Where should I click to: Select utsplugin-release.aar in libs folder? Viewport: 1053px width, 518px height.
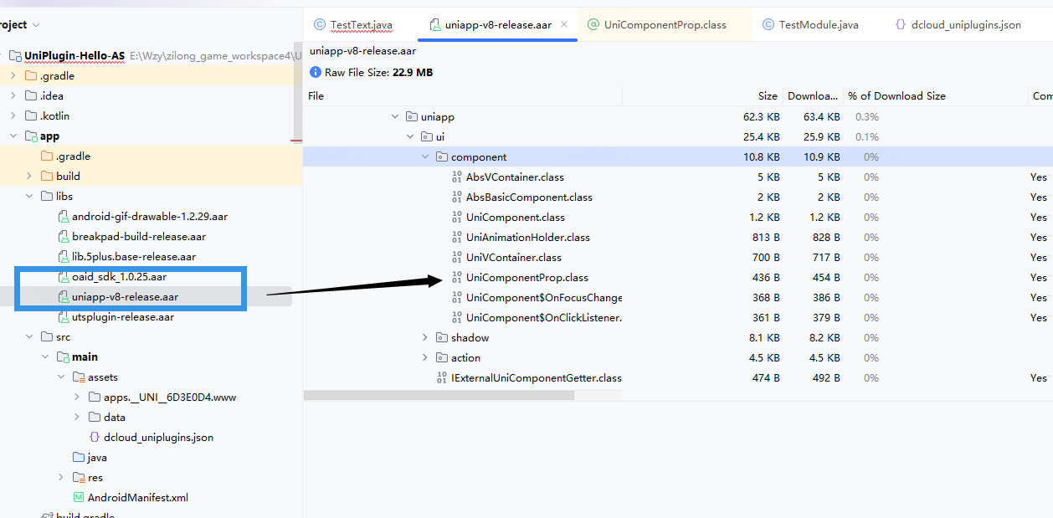pos(122,317)
